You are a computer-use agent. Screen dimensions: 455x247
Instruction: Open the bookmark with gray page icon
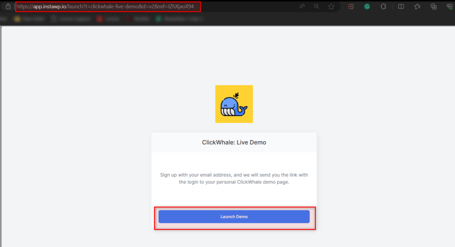coord(71,19)
